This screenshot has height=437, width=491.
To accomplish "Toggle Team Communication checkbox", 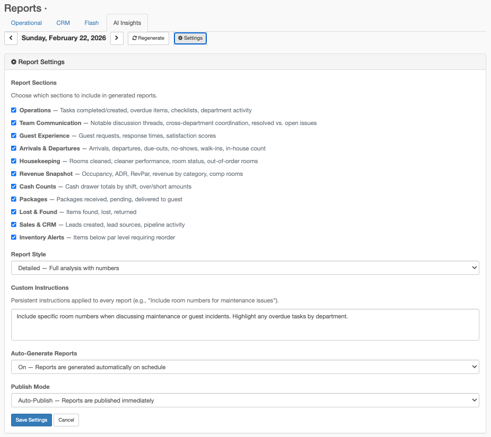I will click(x=14, y=123).
